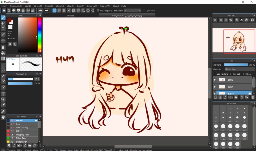Screen dimensions: 256x151
Task: Enable the radial snap guide icon
Action: point(74,10)
